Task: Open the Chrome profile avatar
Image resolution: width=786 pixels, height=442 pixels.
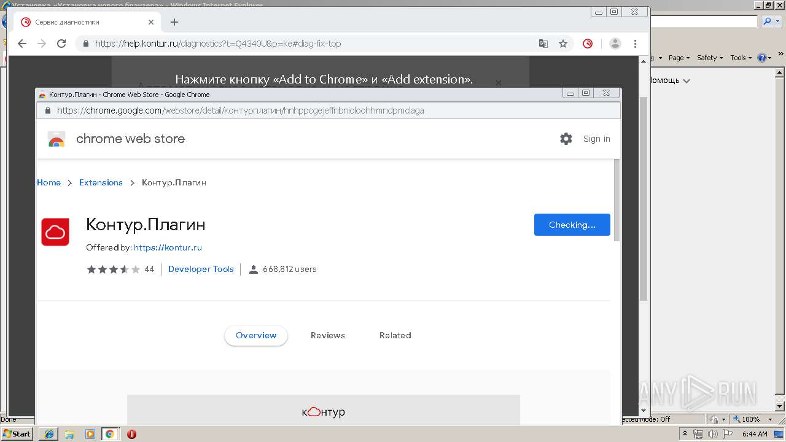Action: (x=615, y=44)
